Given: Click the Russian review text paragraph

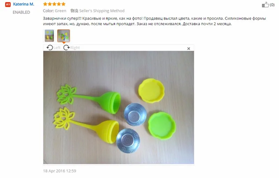Looking at the screenshot, I should (x=154, y=21).
